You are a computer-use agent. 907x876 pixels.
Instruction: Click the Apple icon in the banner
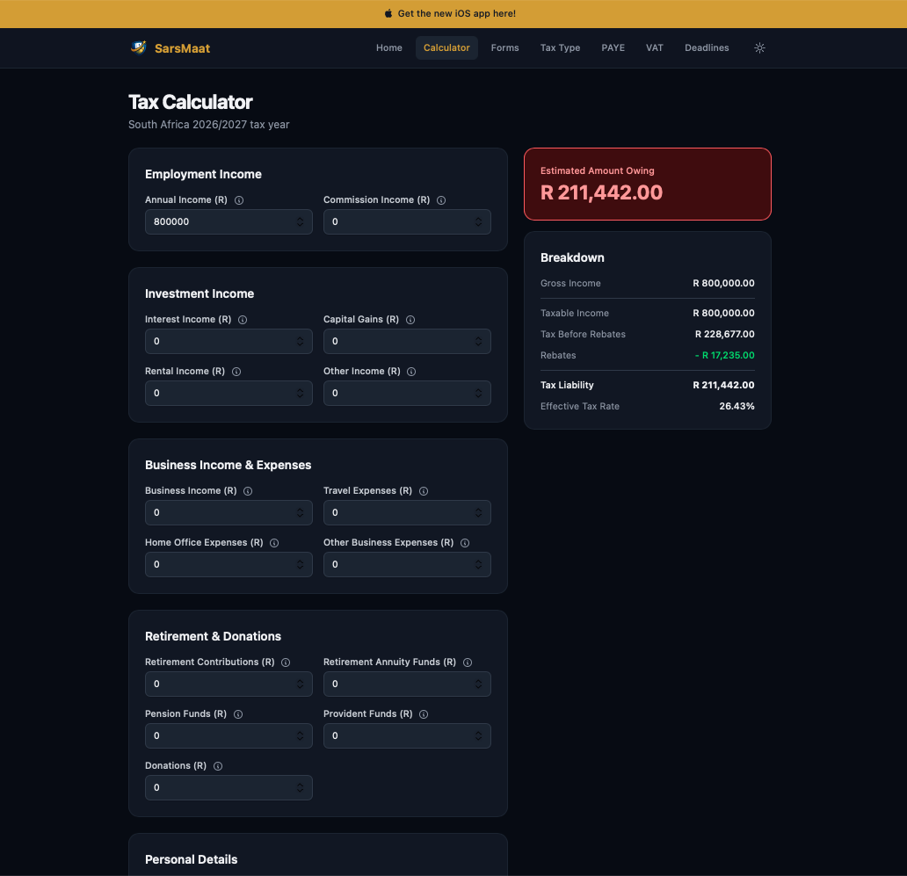[388, 13]
